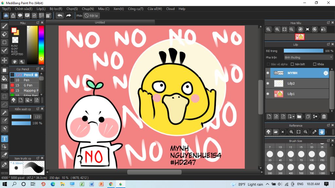Select the Eyedropper tool
This screenshot has width=335, height=188.
pyautogui.click(x=5, y=164)
